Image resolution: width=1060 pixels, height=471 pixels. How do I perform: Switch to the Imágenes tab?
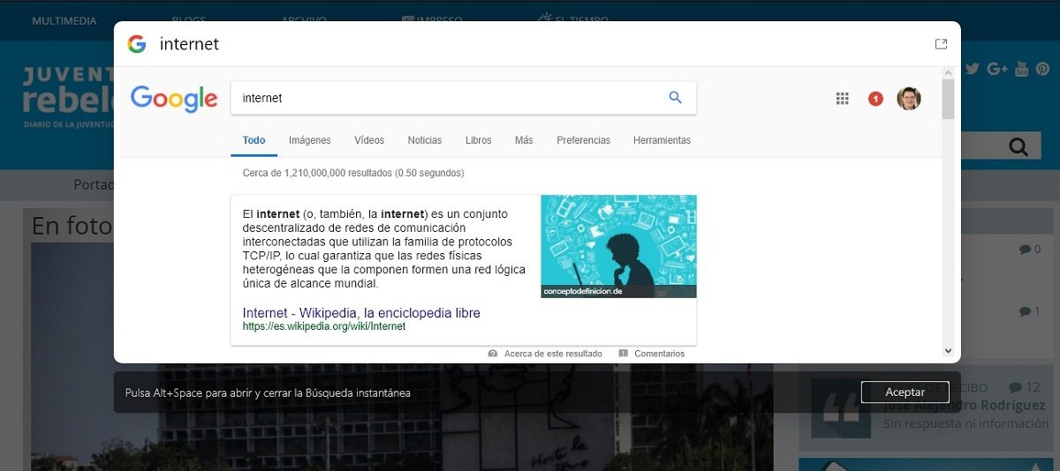click(x=309, y=140)
